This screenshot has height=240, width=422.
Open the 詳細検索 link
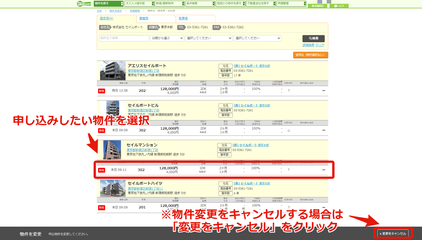(x=309, y=45)
